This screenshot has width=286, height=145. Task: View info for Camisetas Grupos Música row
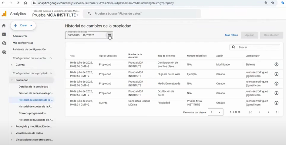coord(276,103)
